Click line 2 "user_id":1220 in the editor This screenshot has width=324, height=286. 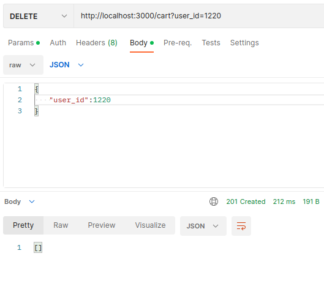pos(80,100)
